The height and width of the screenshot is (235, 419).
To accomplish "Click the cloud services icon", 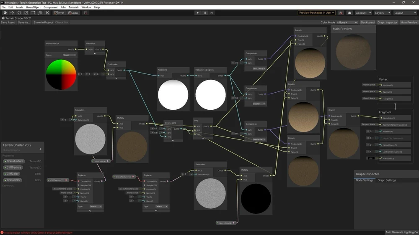I will pos(349,13).
